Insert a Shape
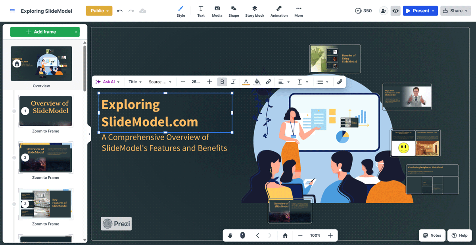The height and width of the screenshot is (245, 476). [x=234, y=11]
